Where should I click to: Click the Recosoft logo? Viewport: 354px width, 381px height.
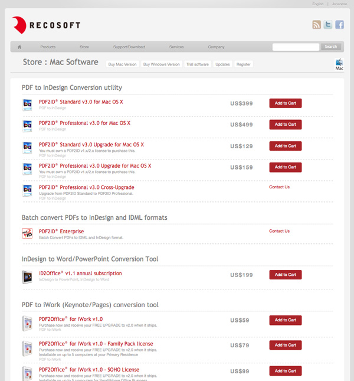pos(46,25)
